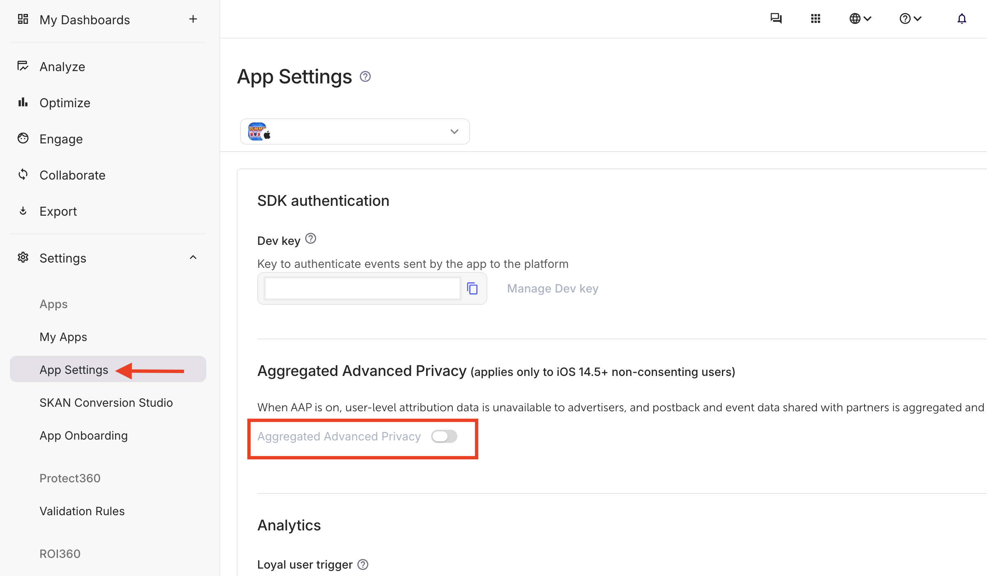This screenshot has width=987, height=576.
Task: Click the Collaborate sync icon
Action: [23, 174]
